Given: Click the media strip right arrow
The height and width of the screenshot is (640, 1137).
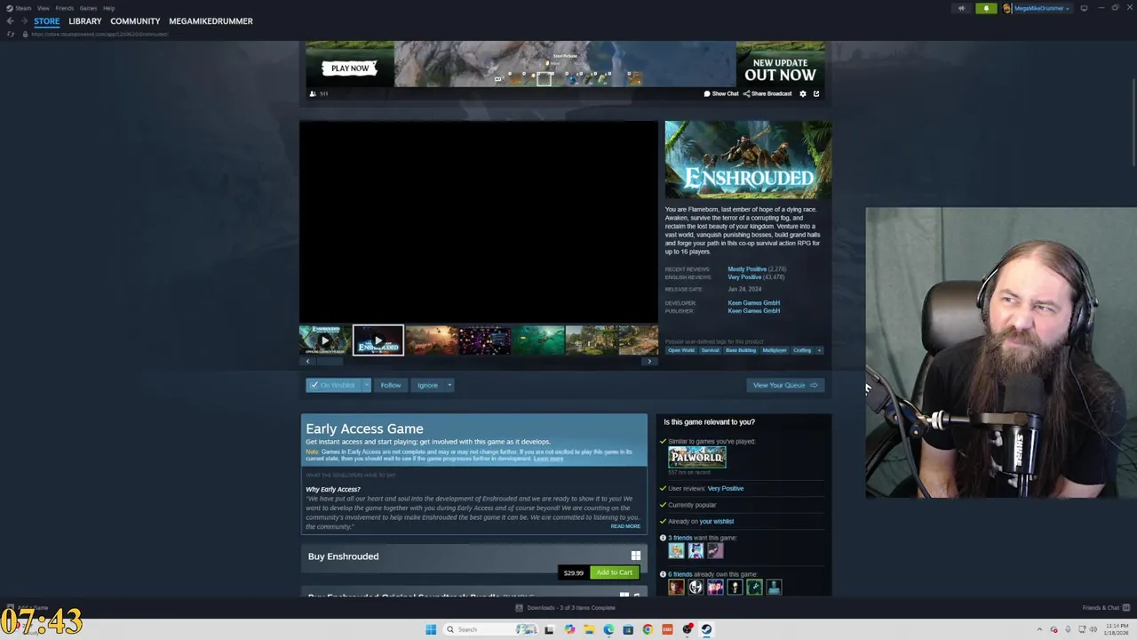Looking at the screenshot, I should 649,361.
